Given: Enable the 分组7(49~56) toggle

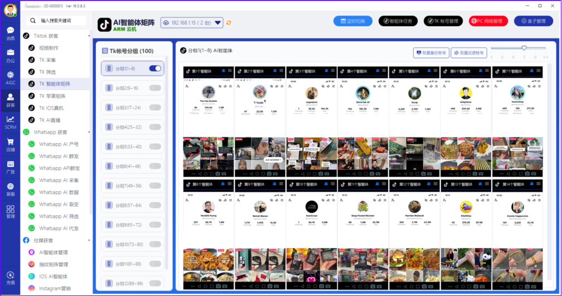Looking at the screenshot, I should click(x=155, y=185).
